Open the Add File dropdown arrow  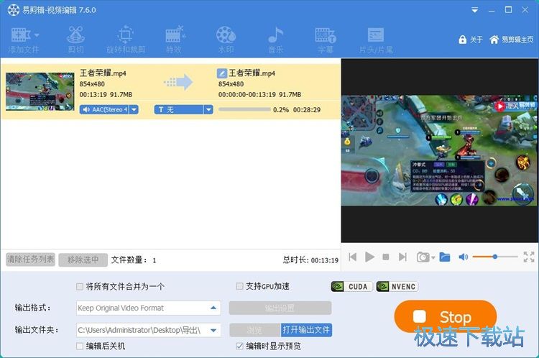point(37,35)
